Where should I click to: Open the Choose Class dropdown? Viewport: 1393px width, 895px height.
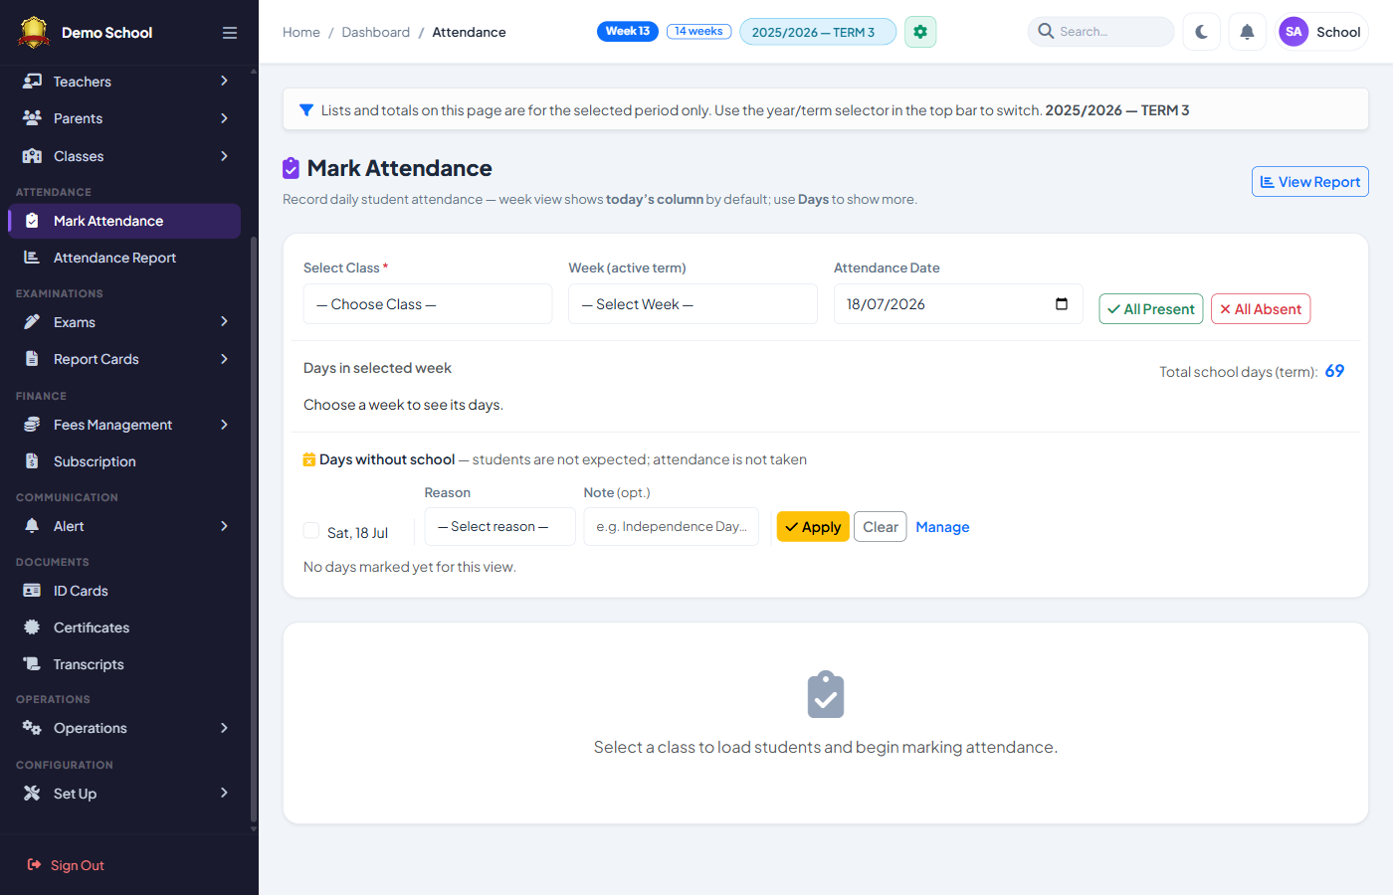click(428, 304)
